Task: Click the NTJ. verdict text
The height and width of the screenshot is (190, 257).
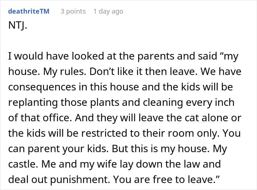Action: click(17, 28)
